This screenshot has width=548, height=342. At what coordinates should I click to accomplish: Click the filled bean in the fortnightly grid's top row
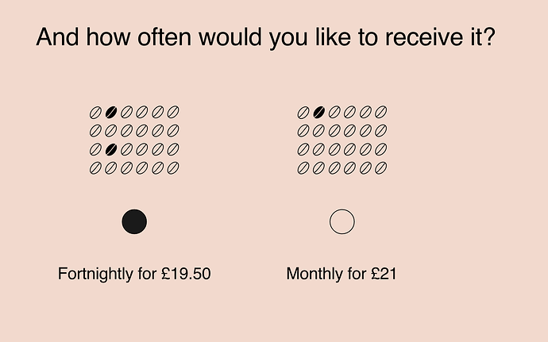pos(111,112)
